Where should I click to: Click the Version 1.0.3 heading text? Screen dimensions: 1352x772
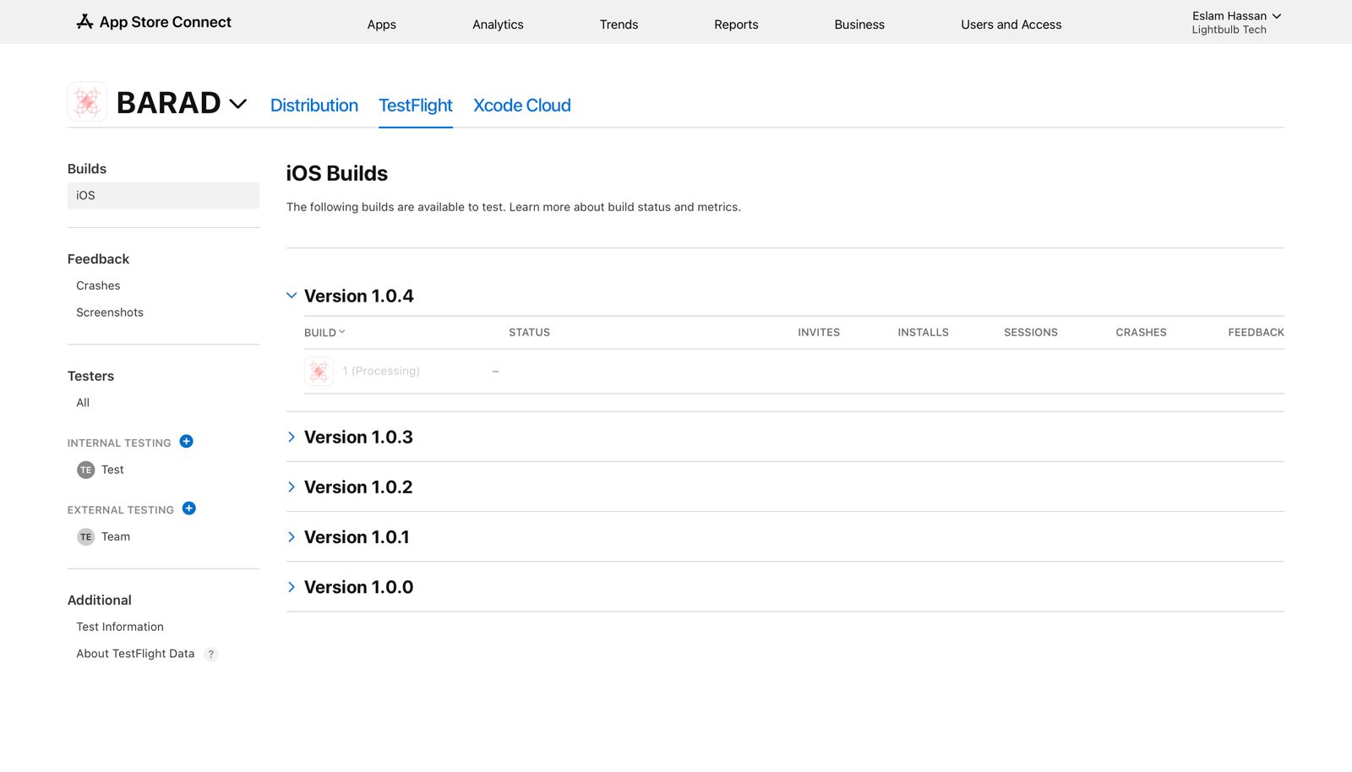[x=358, y=437]
